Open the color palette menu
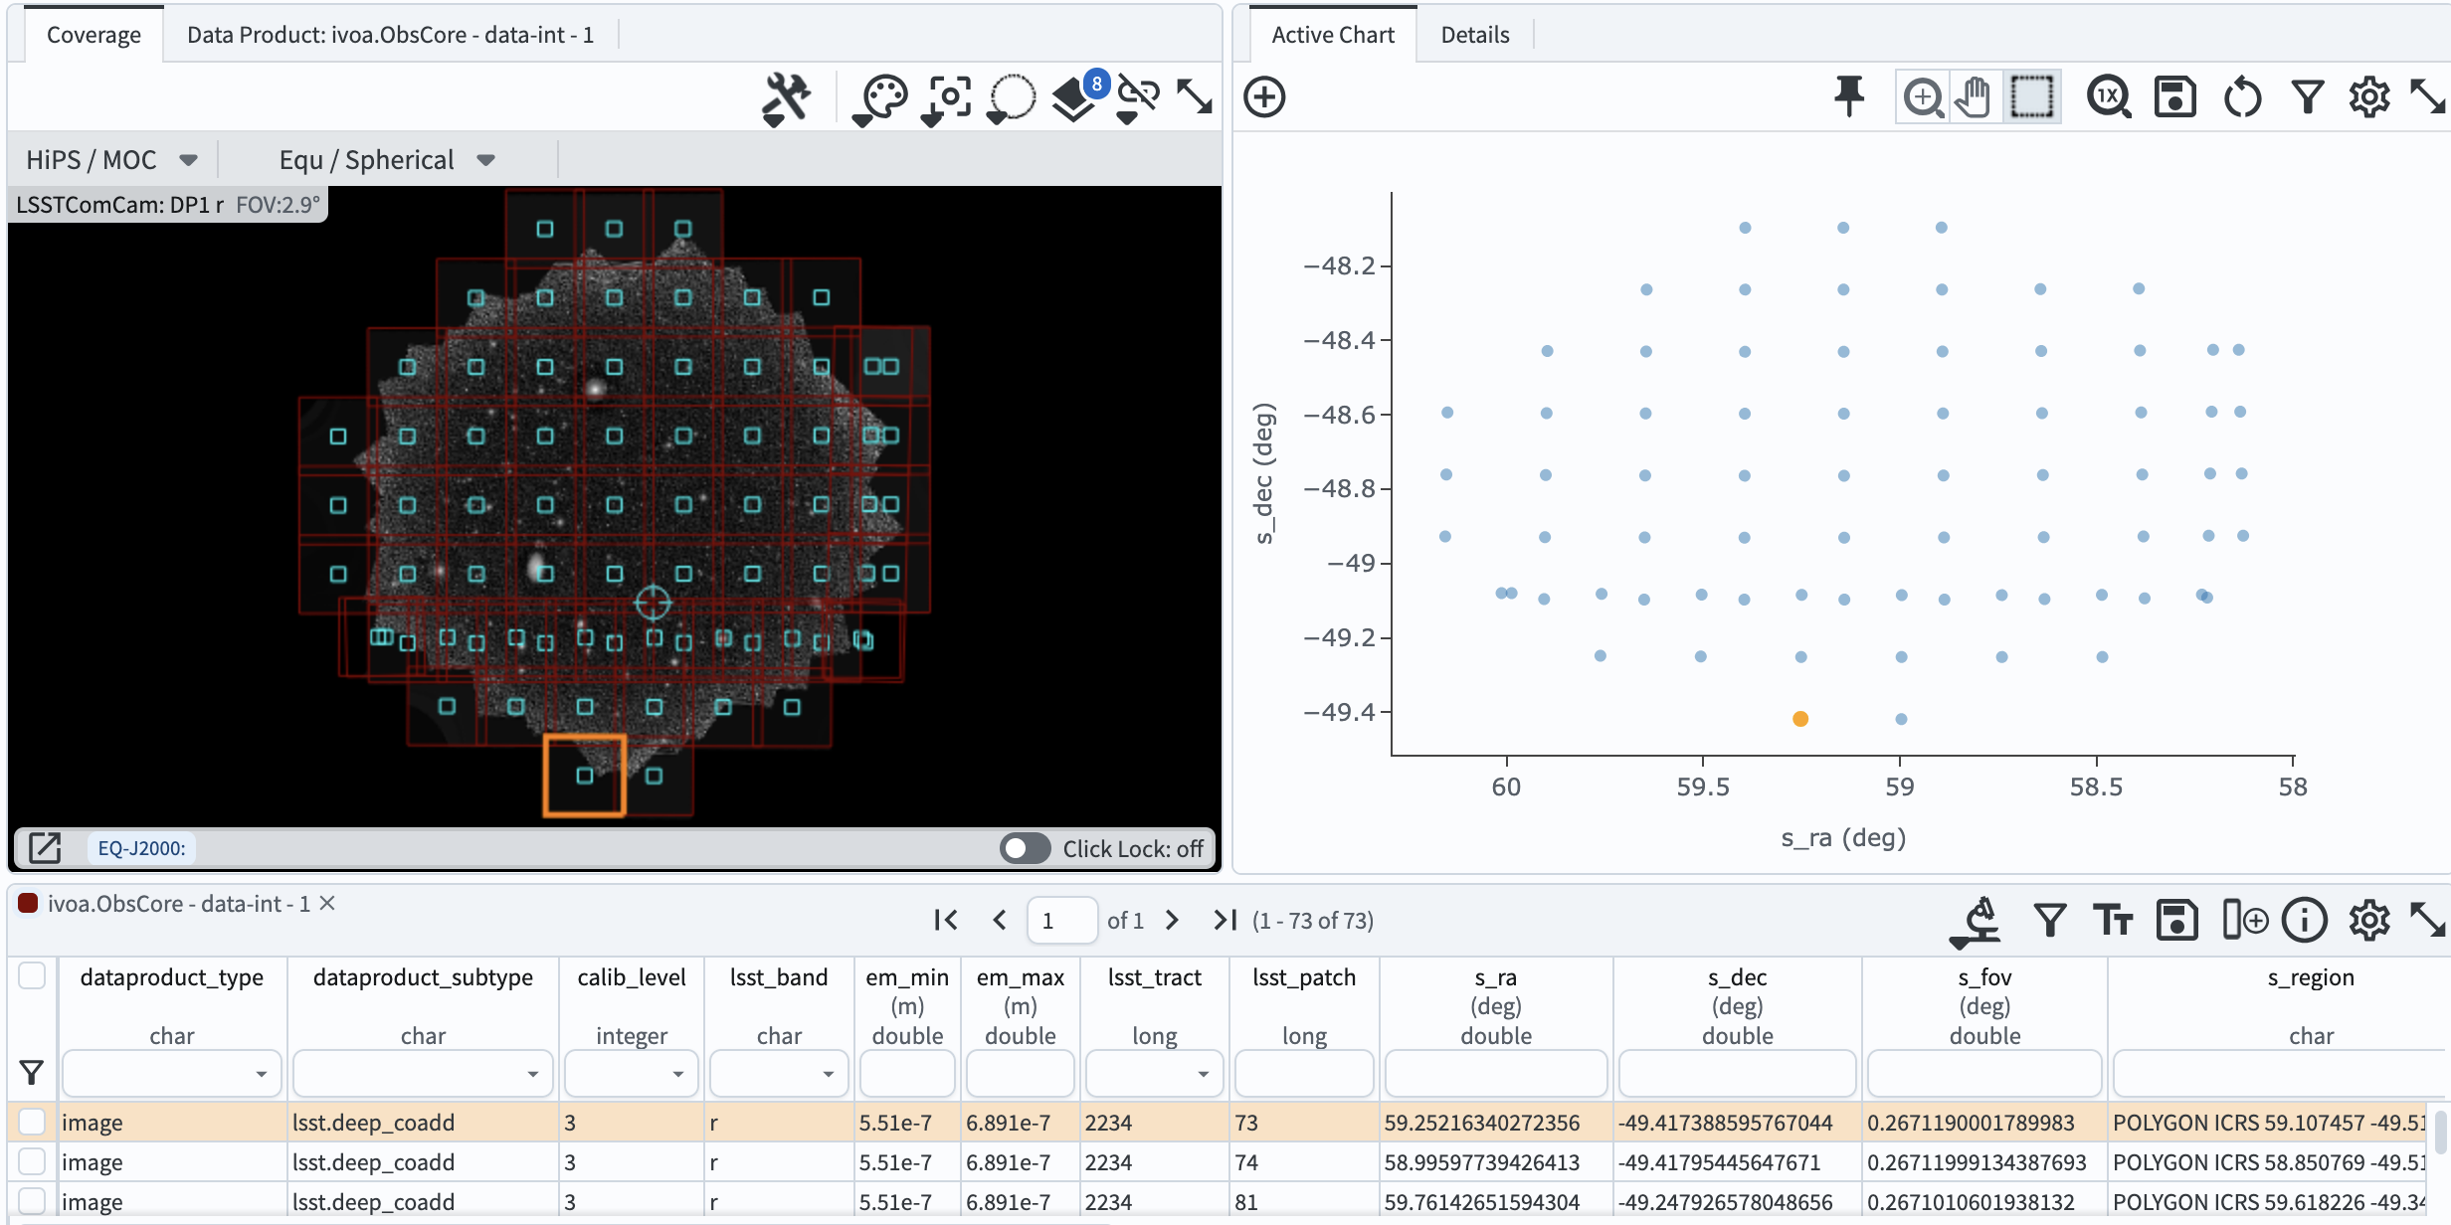This screenshot has height=1225, width=2451. point(882,97)
